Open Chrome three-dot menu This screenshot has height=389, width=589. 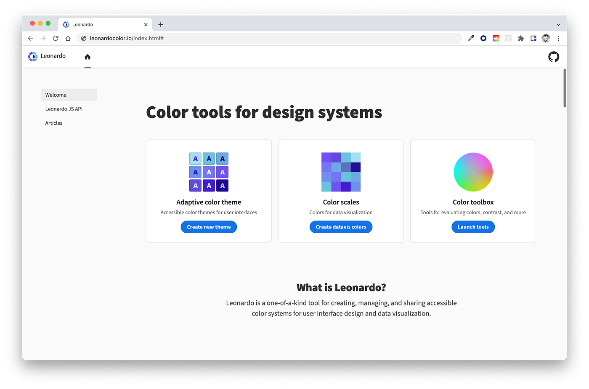click(558, 38)
